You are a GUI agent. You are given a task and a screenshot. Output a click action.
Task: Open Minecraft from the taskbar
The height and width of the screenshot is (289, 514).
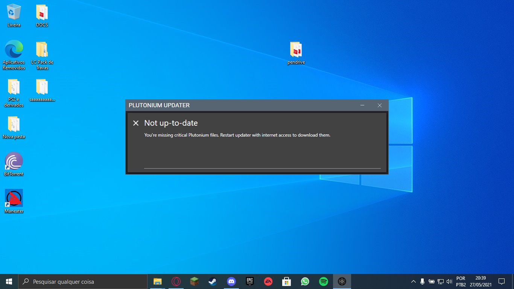click(194, 281)
